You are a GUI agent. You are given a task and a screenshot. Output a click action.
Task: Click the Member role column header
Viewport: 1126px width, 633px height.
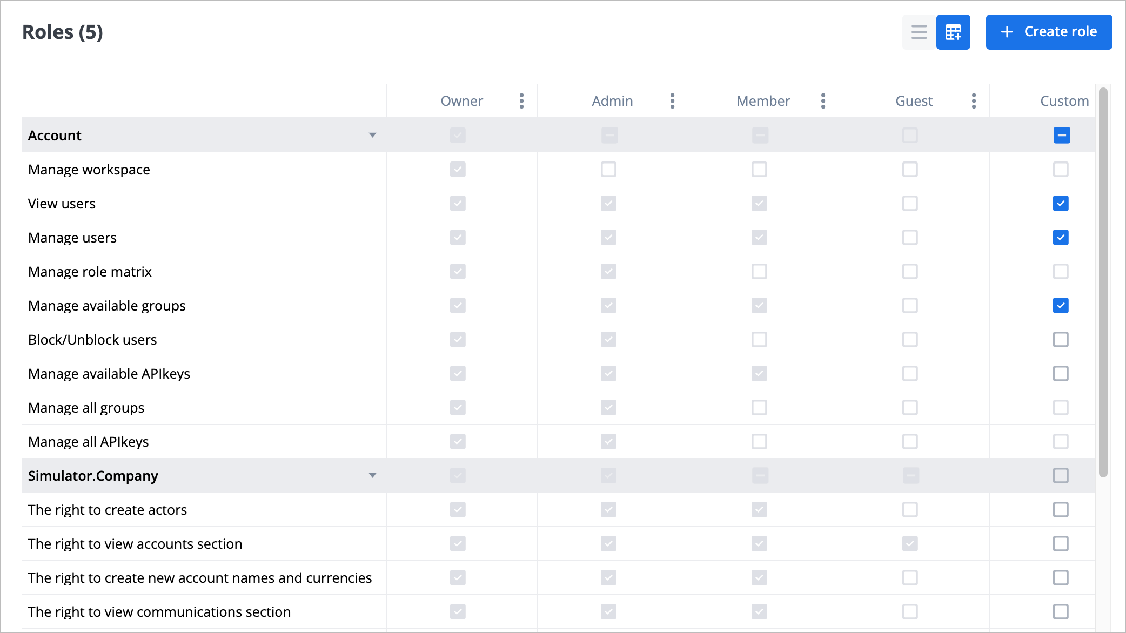pyautogui.click(x=763, y=101)
